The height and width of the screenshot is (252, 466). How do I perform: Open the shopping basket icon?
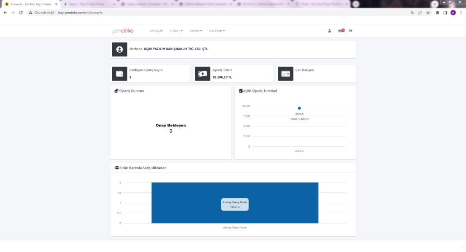tap(341, 31)
